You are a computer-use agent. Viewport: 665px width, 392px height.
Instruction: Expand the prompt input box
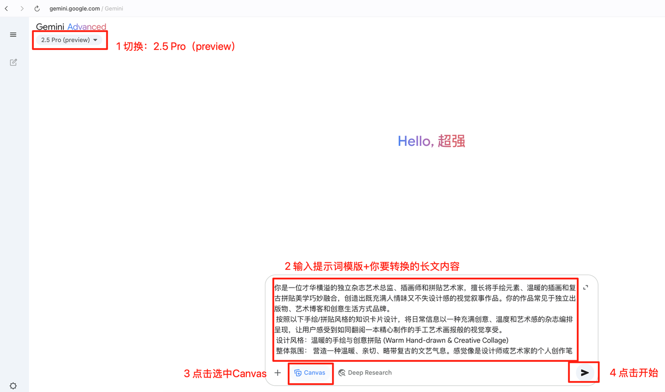coord(586,287)
